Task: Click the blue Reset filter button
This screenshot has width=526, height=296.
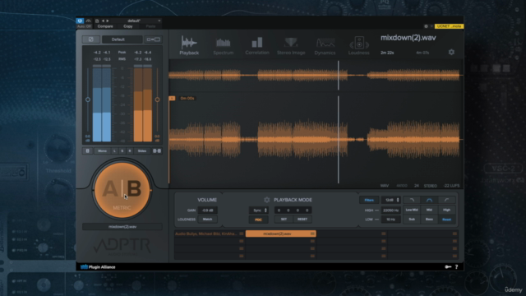Action: (446, 220)
